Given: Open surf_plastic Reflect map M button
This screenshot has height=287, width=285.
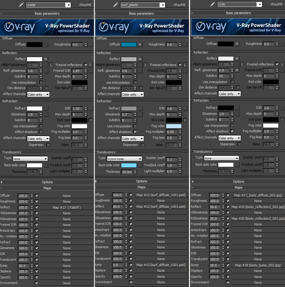Looking at the screenshot, I should click(x=140, y=59).
